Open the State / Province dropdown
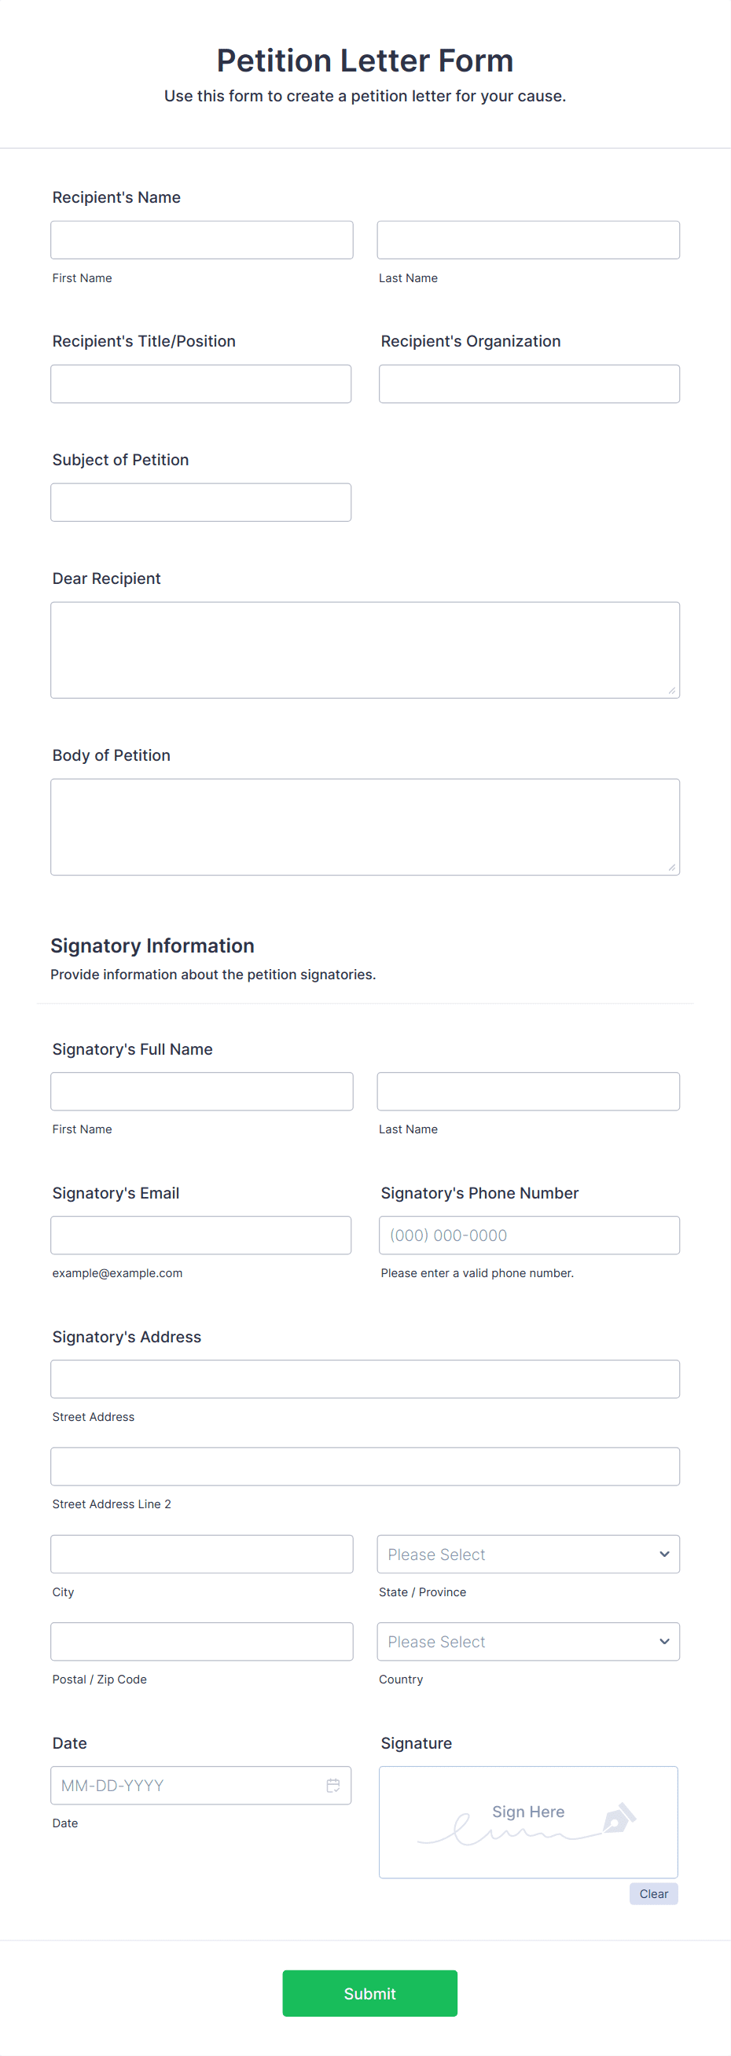This screenshot has height=2056, width=731. (527, 1553)
